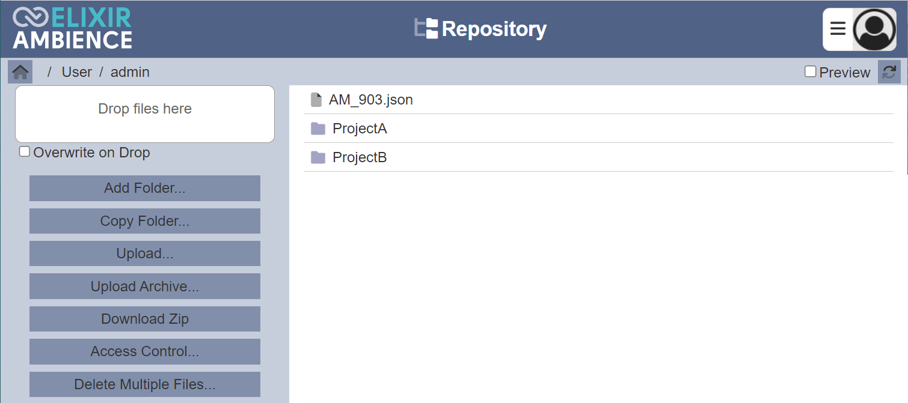Click the Drop files here area
The width and height of the screenshot is (908, 403).
145,114
